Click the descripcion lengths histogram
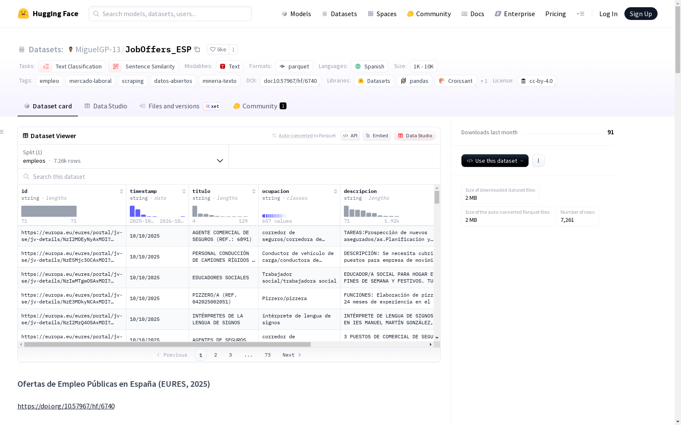681x425 pixels. coord(372,211)
